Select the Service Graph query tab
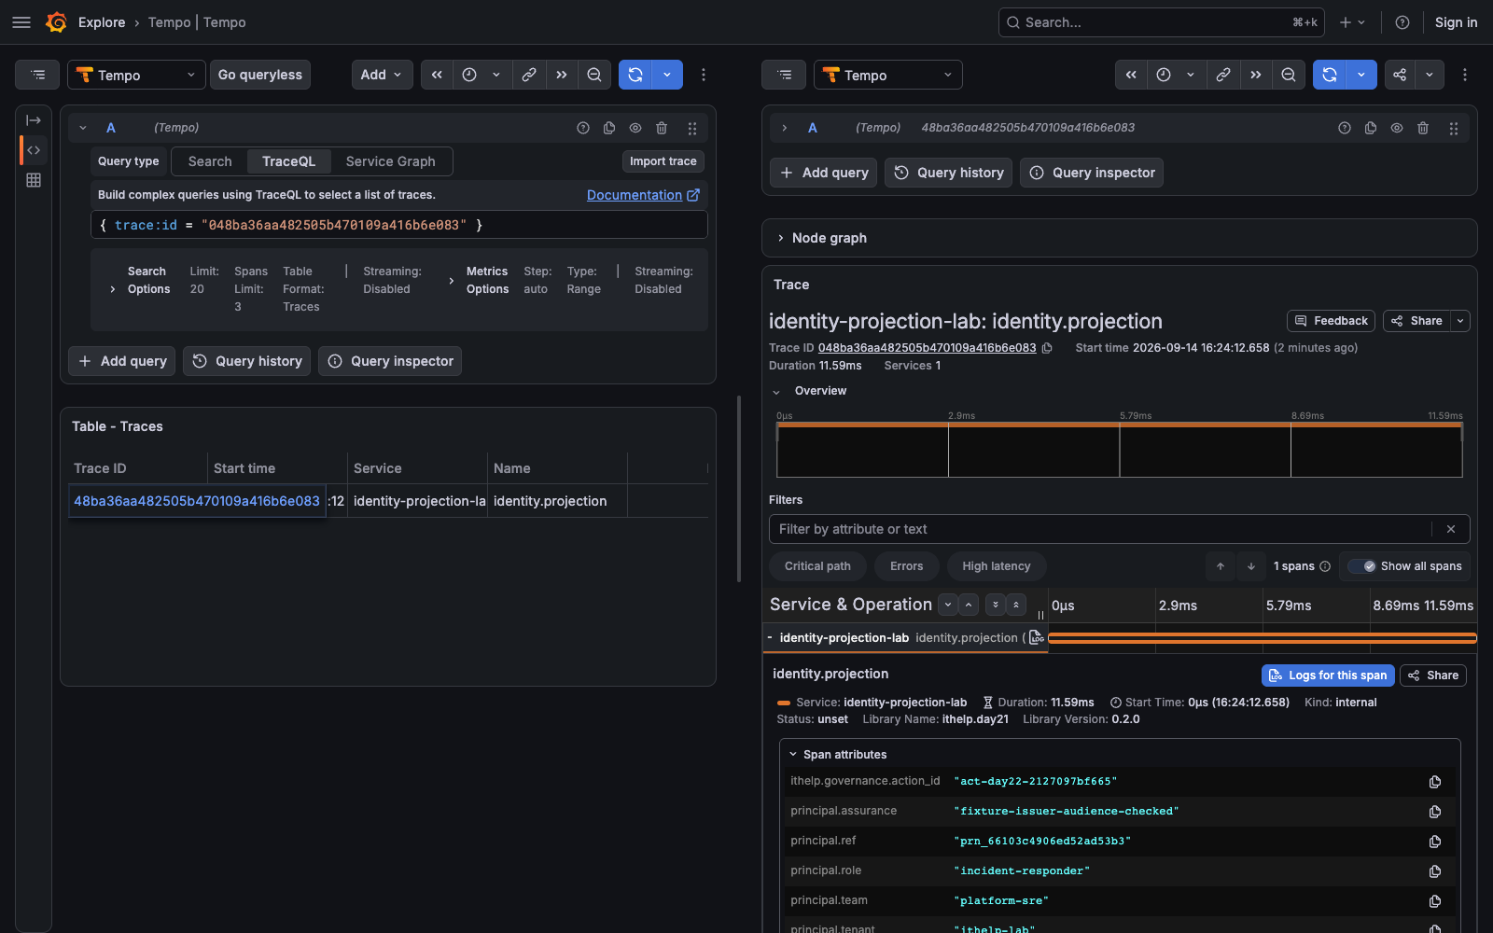This screenshot has width=1493, height=933. tap(391, 161)
